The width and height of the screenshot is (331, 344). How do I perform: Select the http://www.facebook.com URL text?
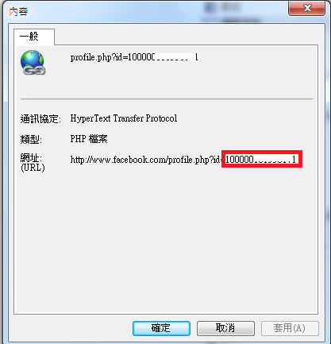[145, 160]
